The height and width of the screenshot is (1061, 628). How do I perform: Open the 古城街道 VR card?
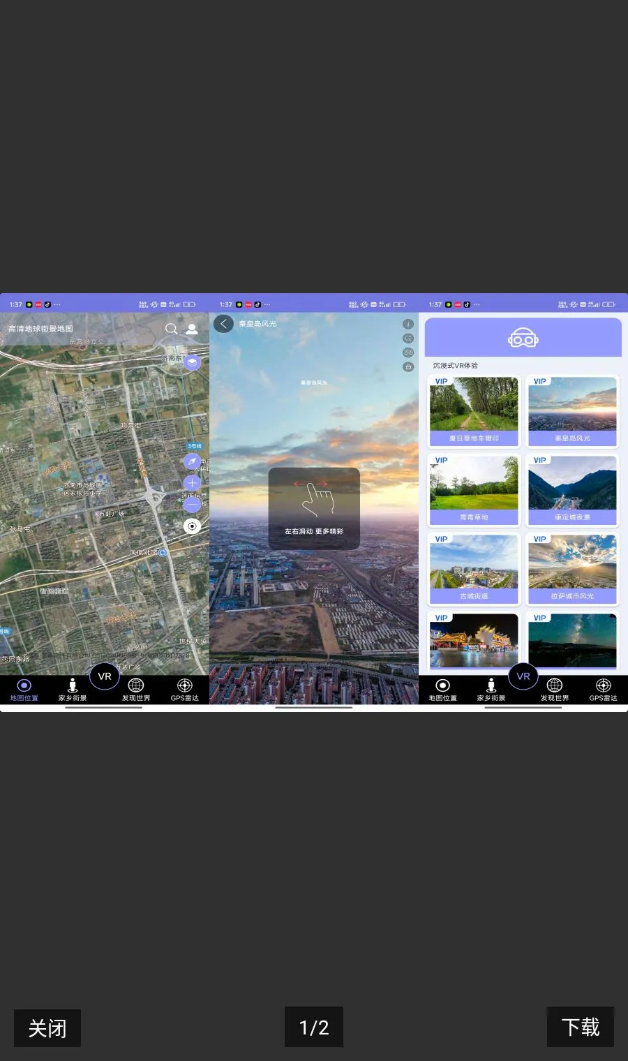[x=474, y=569]
